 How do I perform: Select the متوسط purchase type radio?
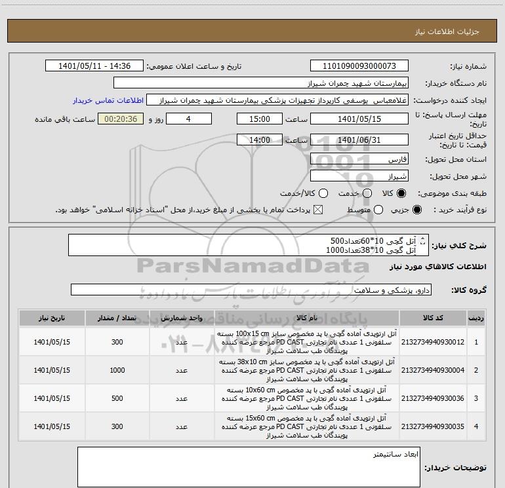pyautogui.click(x=378, y=210)
